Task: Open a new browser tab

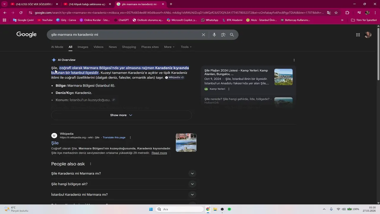Action: [x=171, y=4]
